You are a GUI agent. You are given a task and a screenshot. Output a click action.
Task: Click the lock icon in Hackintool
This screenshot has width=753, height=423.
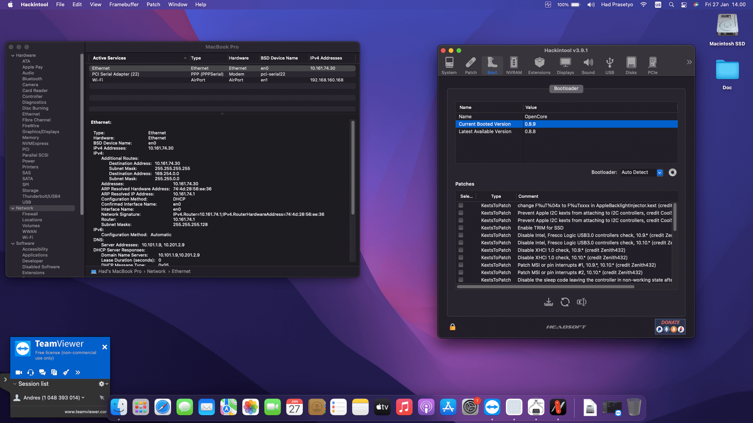(453, 327)
